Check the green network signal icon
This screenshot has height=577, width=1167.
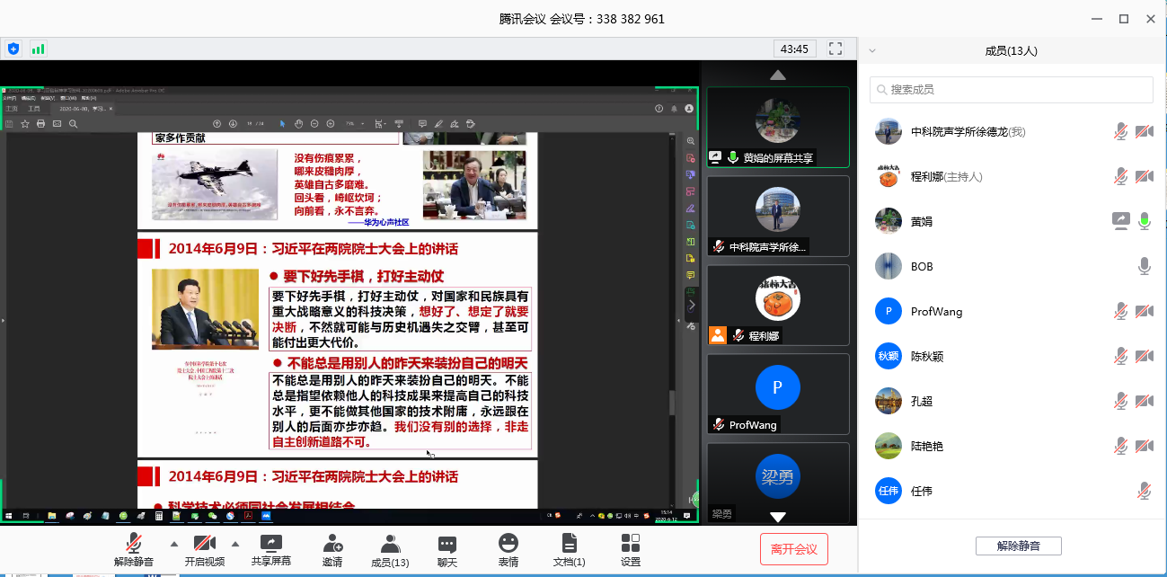coord(38,49)
